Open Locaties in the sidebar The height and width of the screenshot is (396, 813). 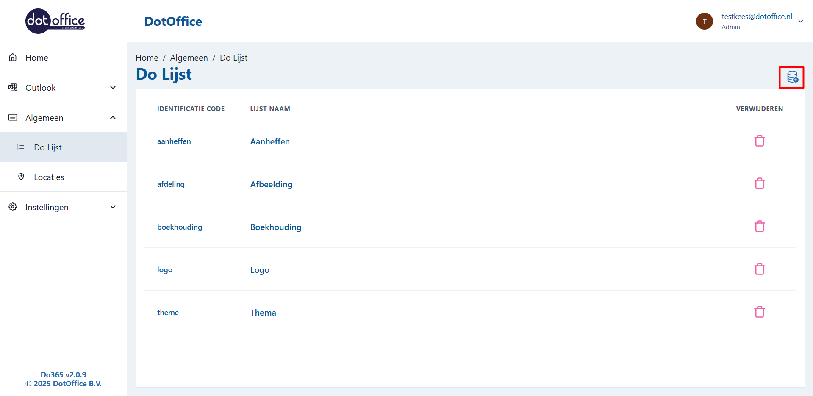pos(49,177)
